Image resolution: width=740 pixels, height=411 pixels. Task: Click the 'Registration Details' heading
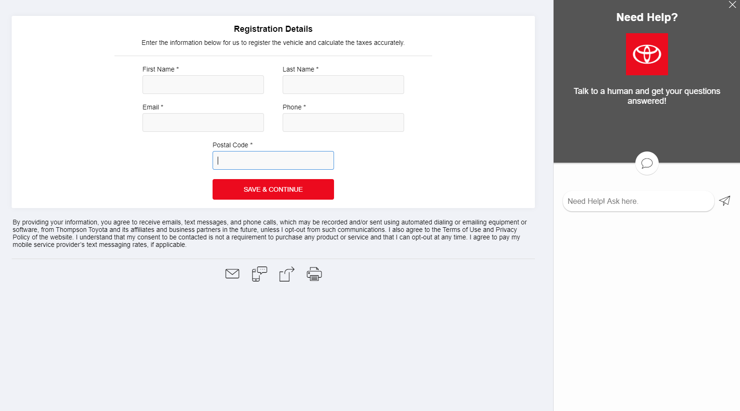pos(273,29)
